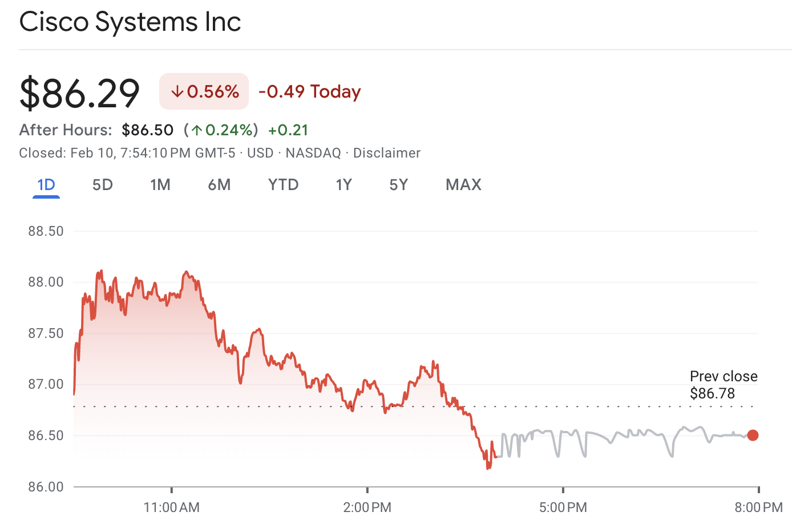Click the After Hours price $86.50
This screenshot has width=792, height=524.
click(148, 130)
